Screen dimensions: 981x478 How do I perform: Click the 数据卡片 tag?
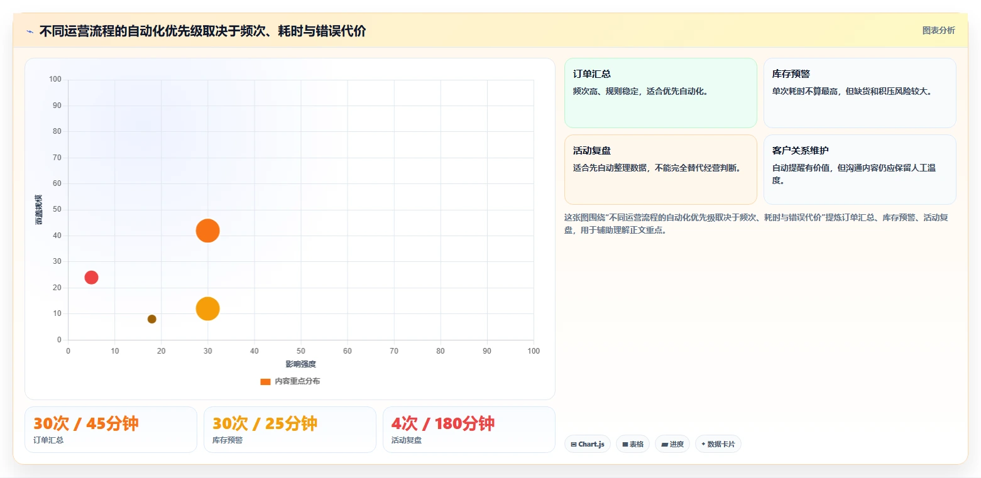[x=718, y=444]
